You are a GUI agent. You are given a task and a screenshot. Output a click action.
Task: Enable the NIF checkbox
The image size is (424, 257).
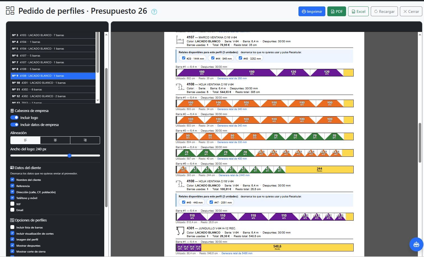[x=12, y=204]
